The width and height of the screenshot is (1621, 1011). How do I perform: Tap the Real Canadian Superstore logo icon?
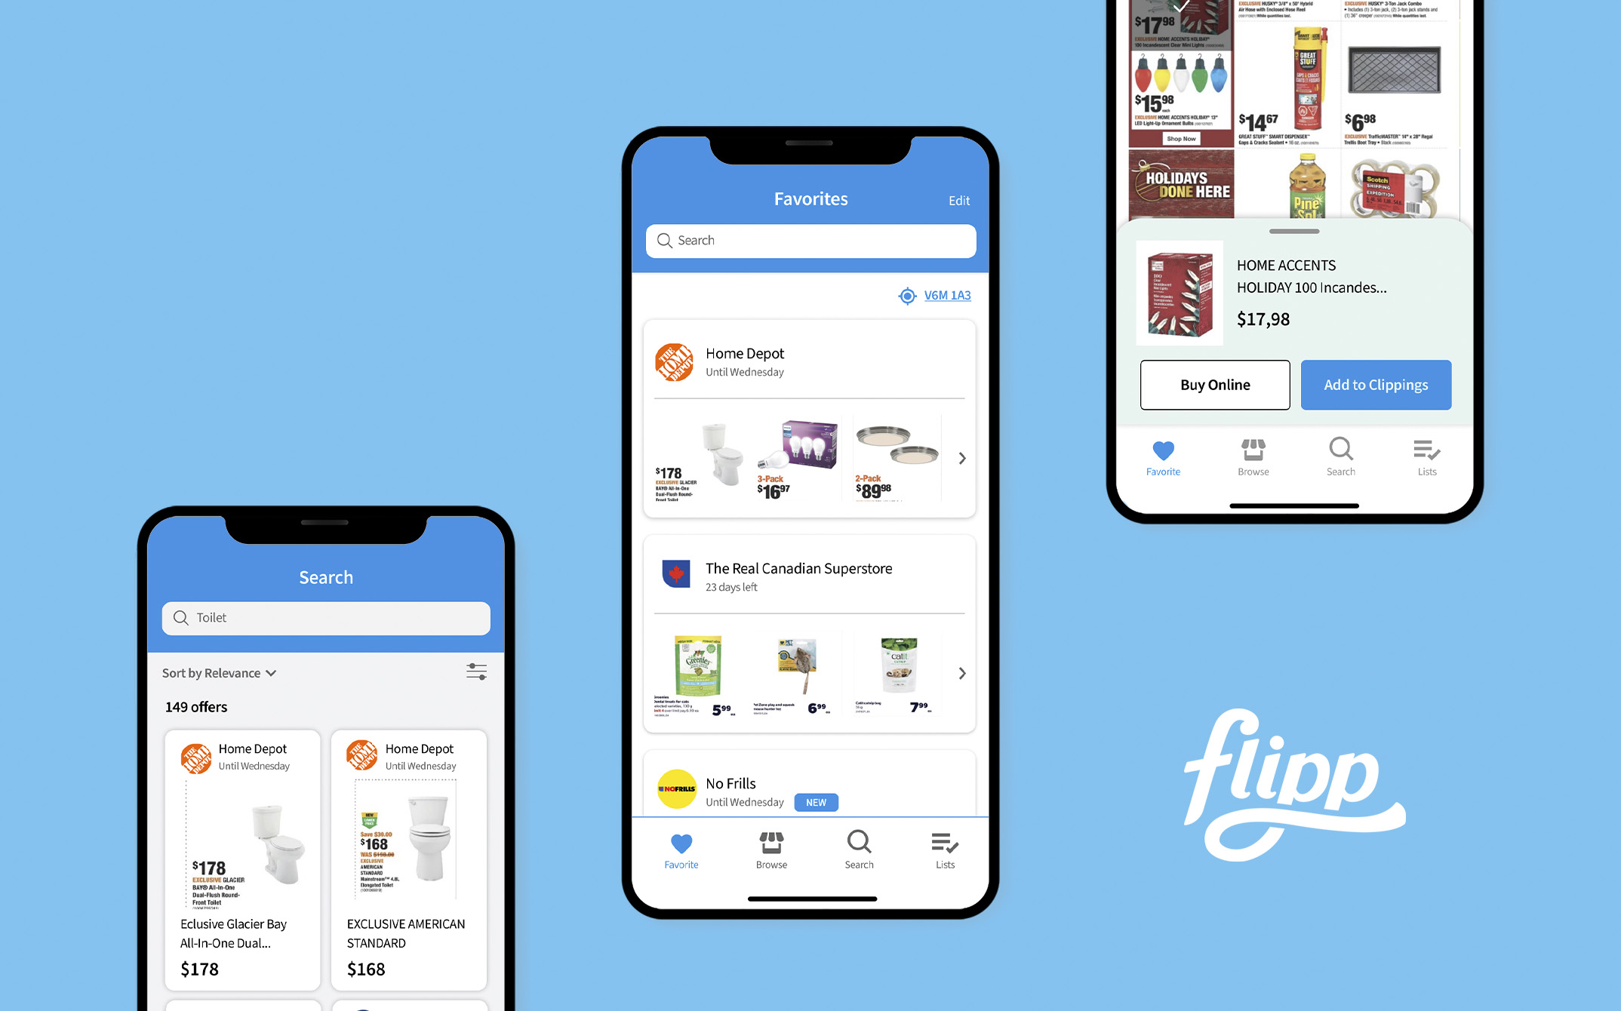pos(675,570)
